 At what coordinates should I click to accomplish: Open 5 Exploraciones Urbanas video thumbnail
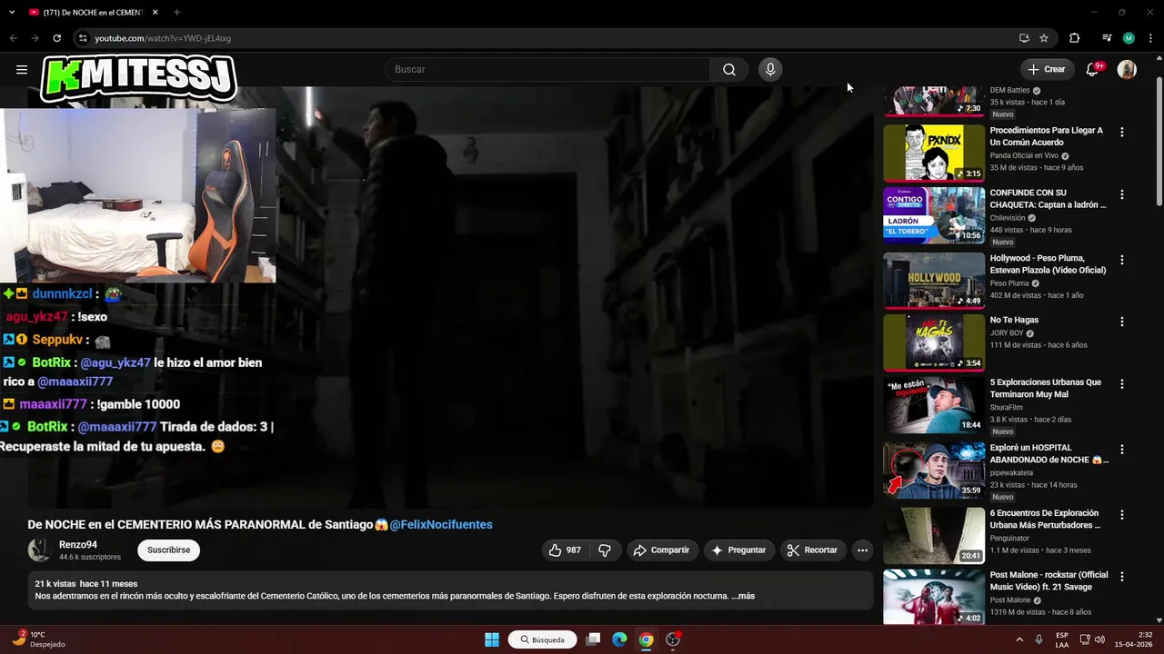coord(934,405)
